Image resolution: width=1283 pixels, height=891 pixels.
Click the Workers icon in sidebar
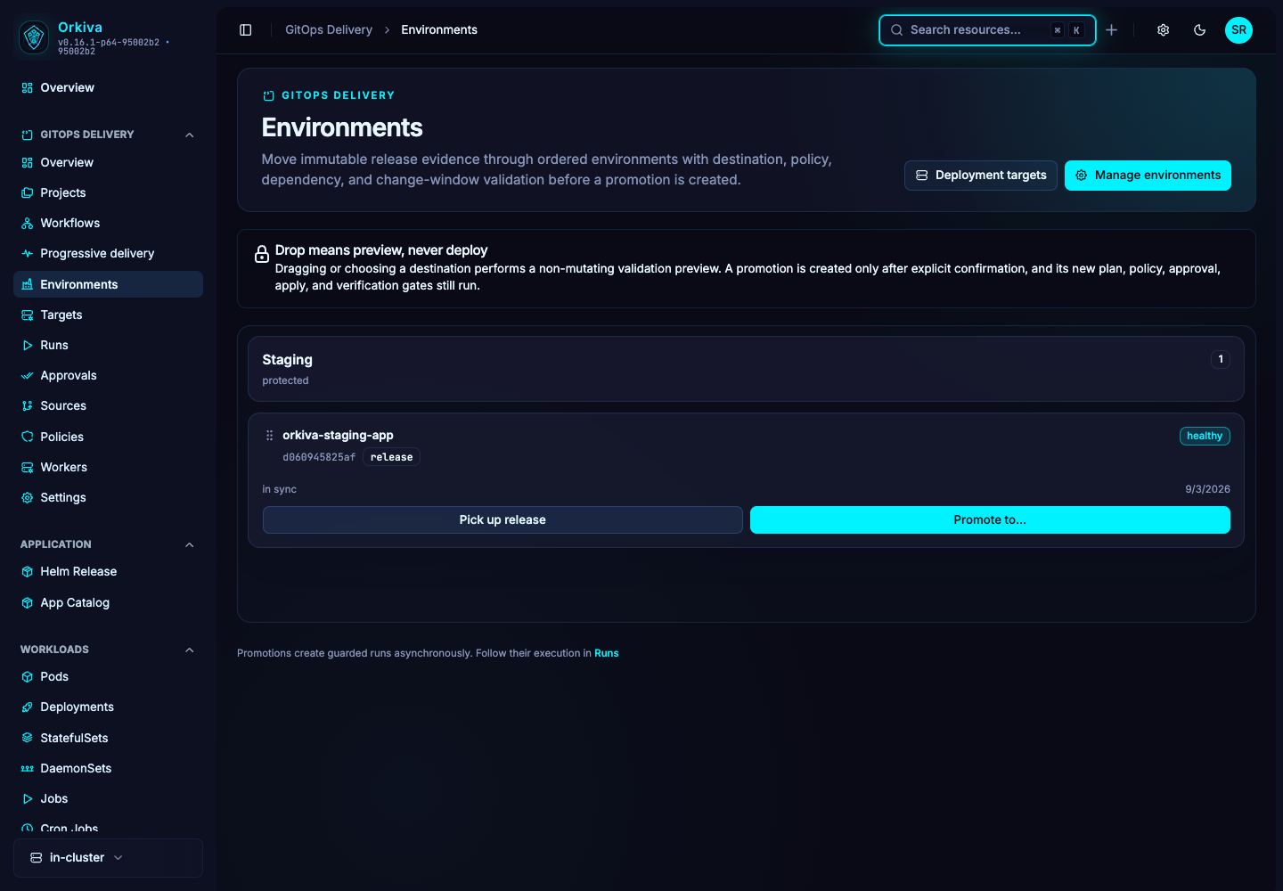tap(28, 467)
